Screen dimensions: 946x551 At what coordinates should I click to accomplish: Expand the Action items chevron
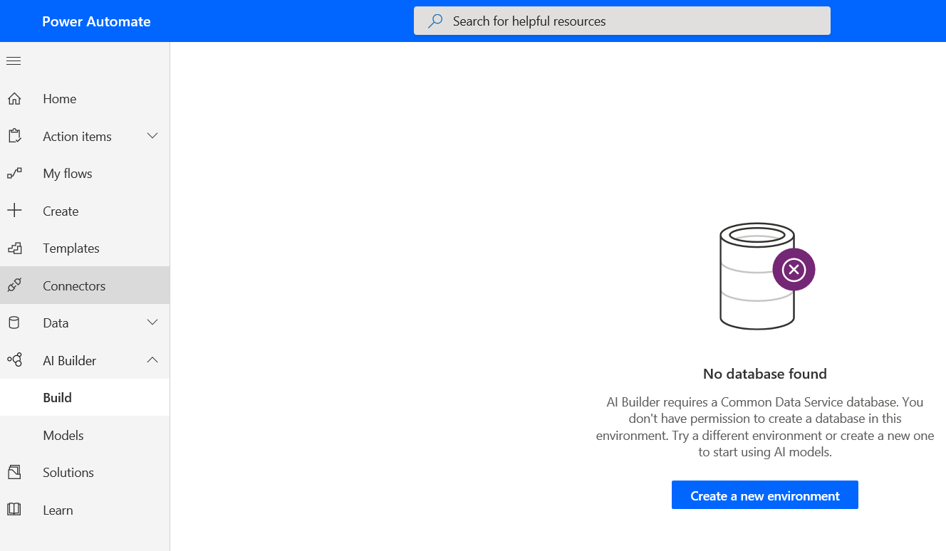tap(152, 136)
